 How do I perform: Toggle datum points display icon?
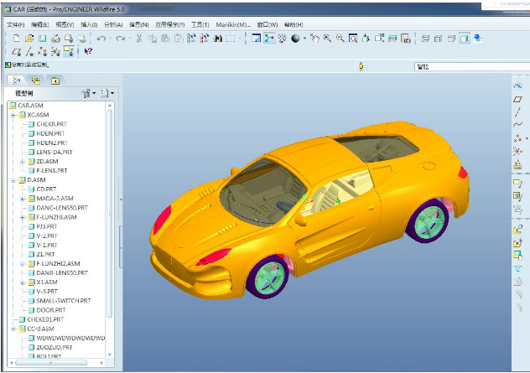point(42,51)
